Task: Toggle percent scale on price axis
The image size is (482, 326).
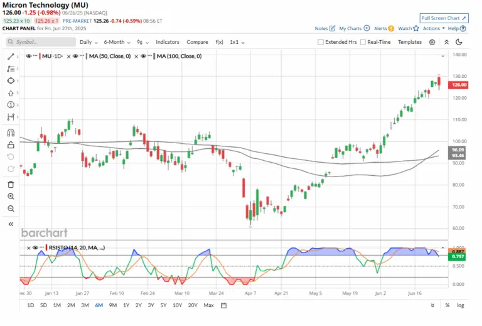Action: click(x=447, y=305)
